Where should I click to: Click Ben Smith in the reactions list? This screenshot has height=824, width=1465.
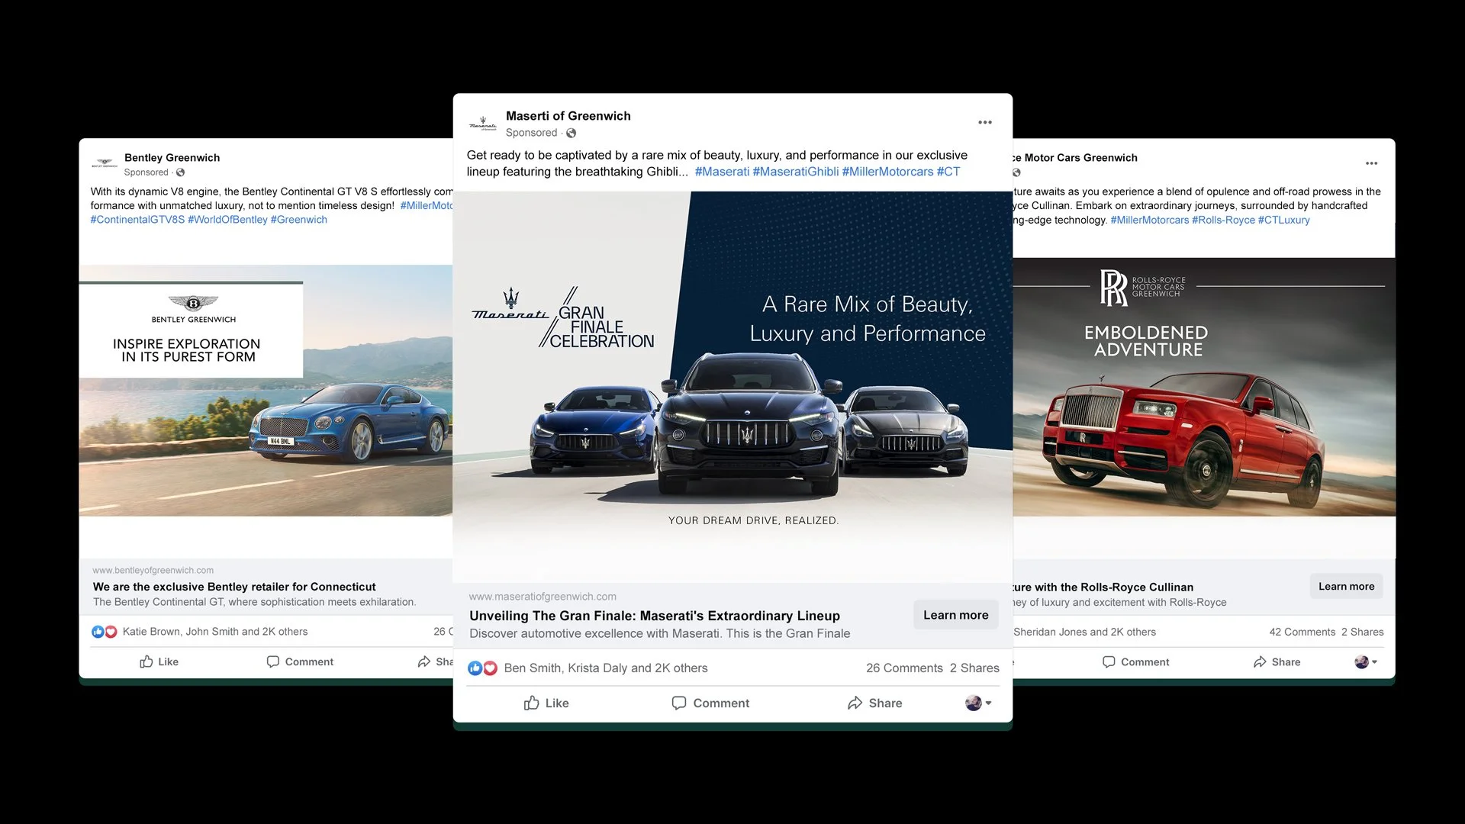click(528, 668)
